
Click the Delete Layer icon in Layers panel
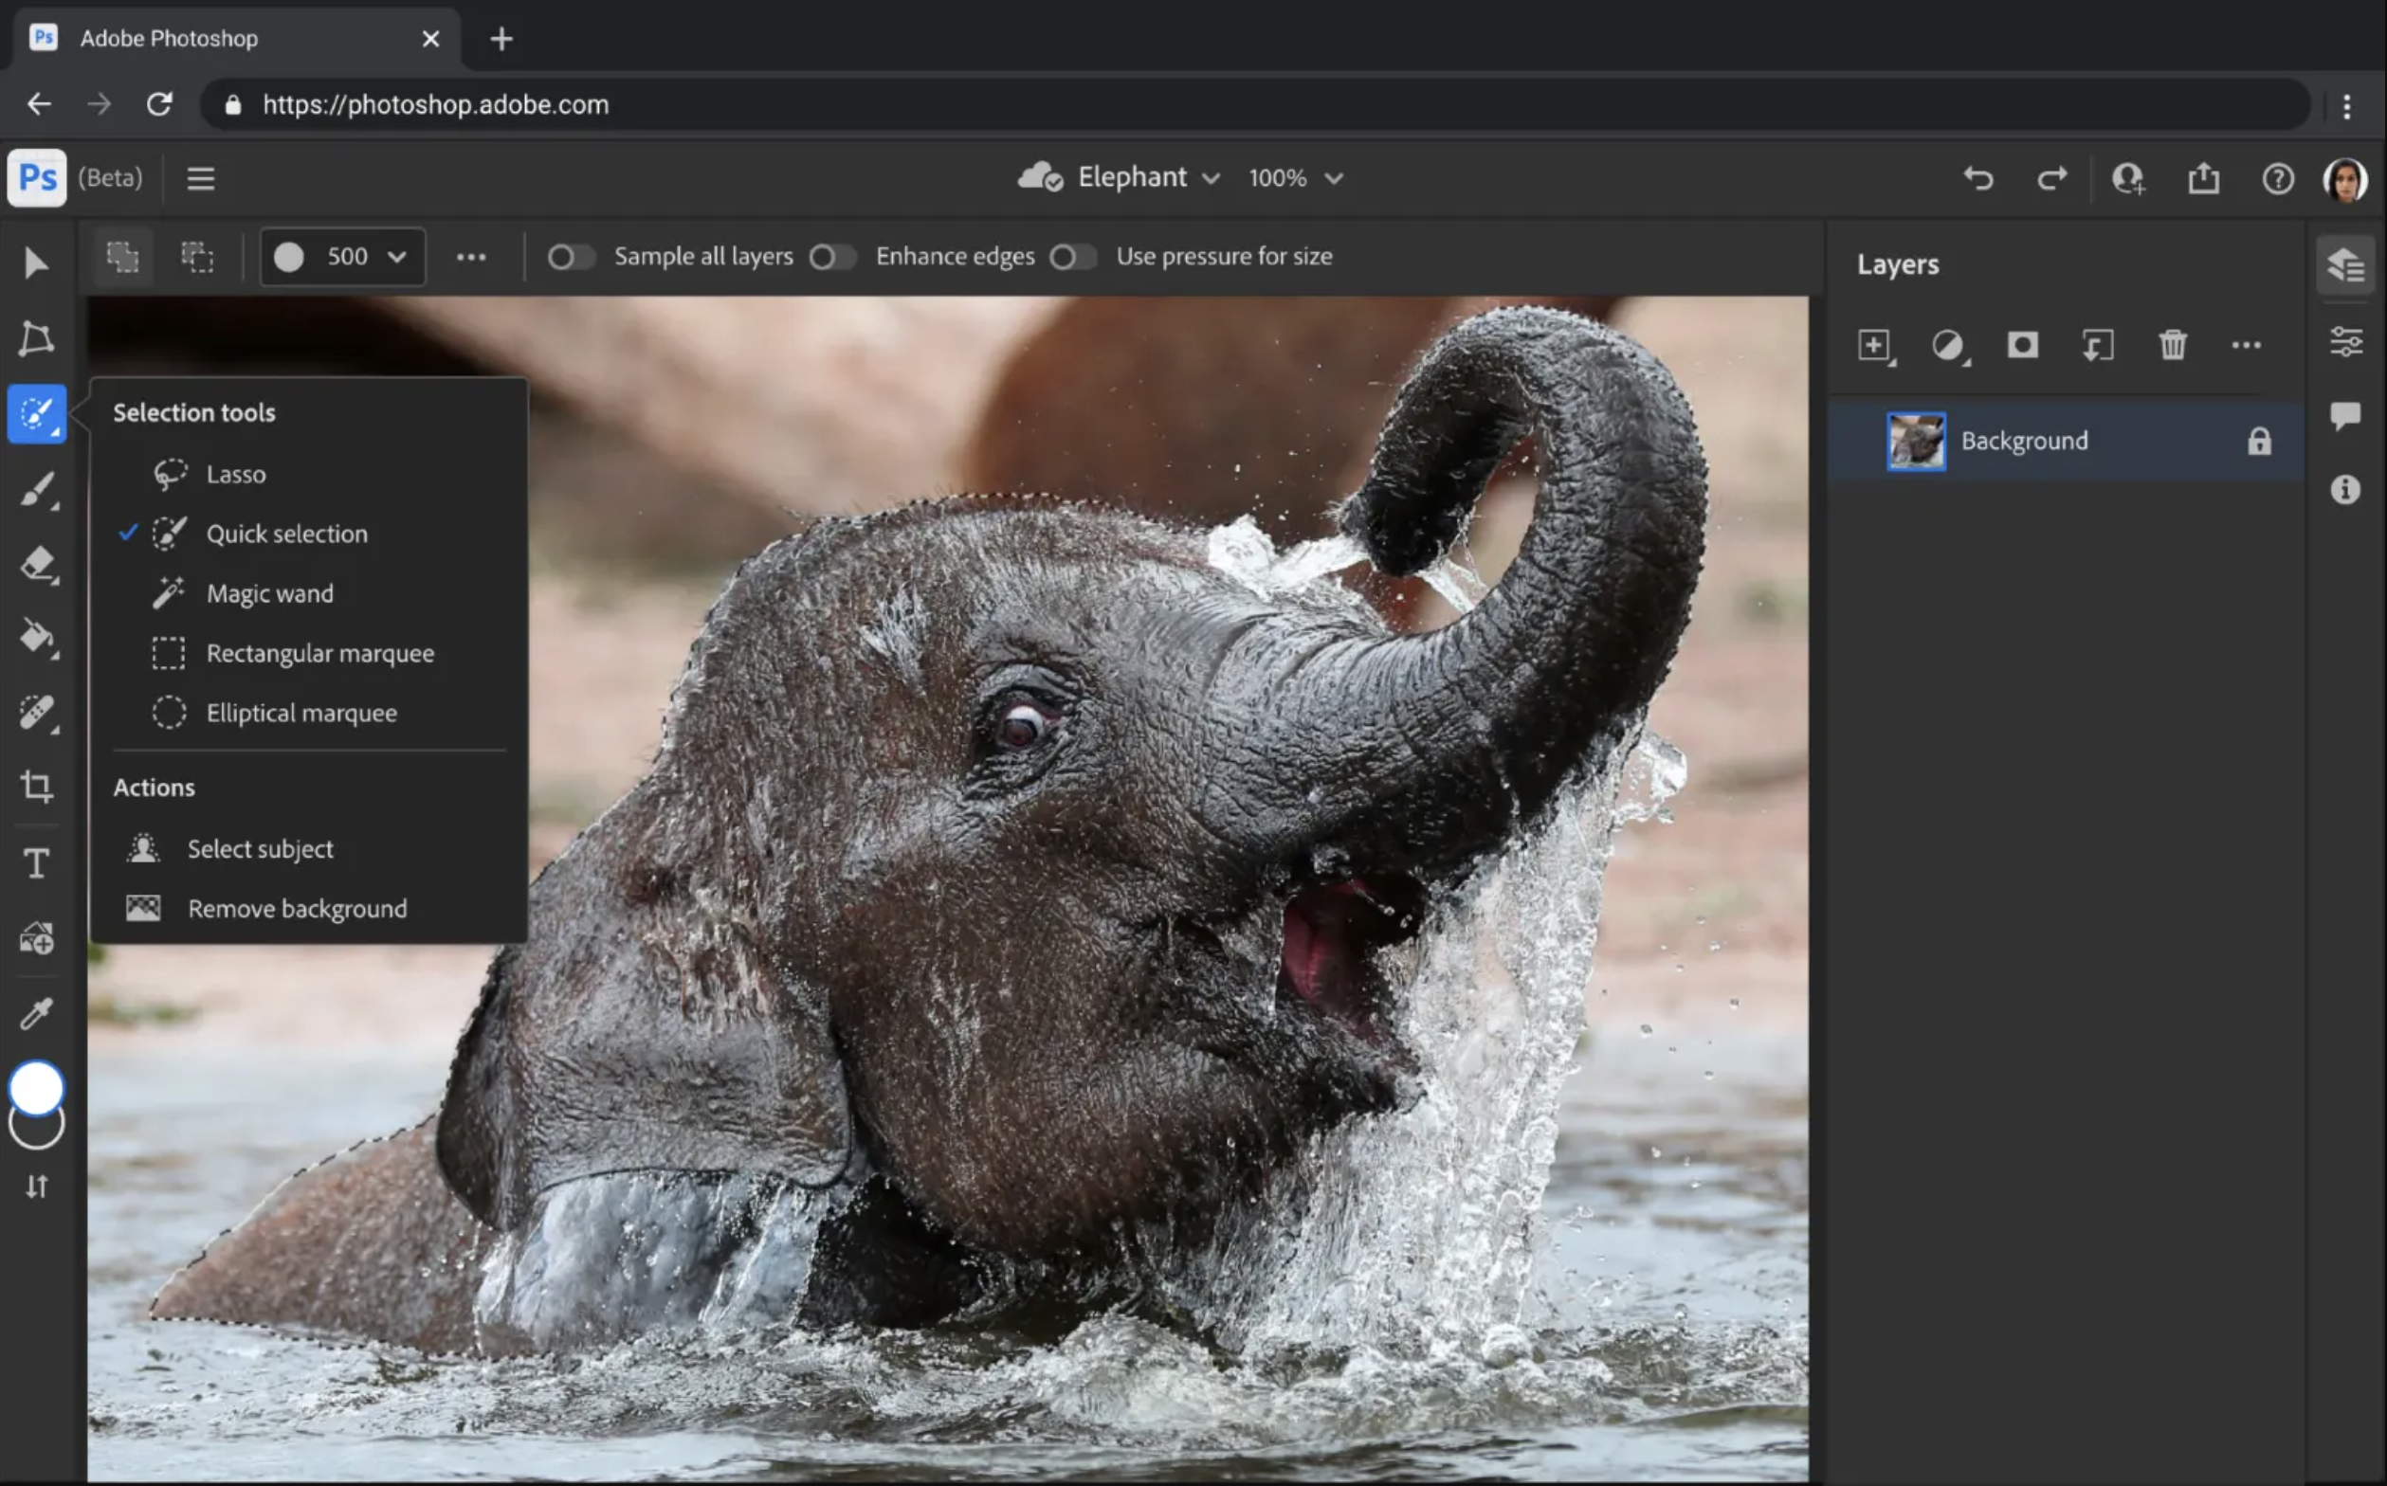click(x=2171, y=344)
